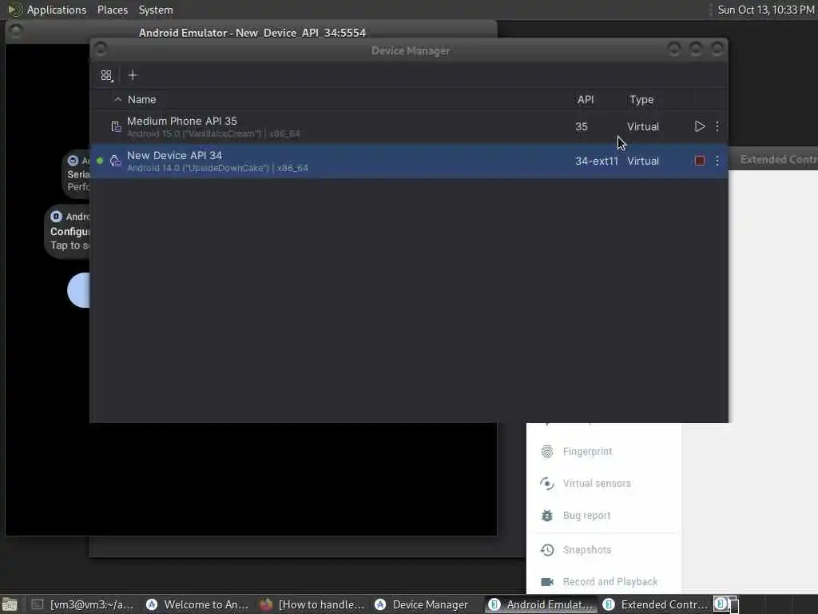Start the Medium Phone API 35 emulator
This screenshot has height=614, width=818.
700,126
